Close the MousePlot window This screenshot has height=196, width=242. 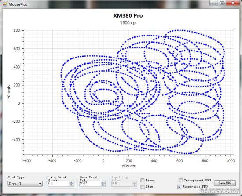(233, 3)
